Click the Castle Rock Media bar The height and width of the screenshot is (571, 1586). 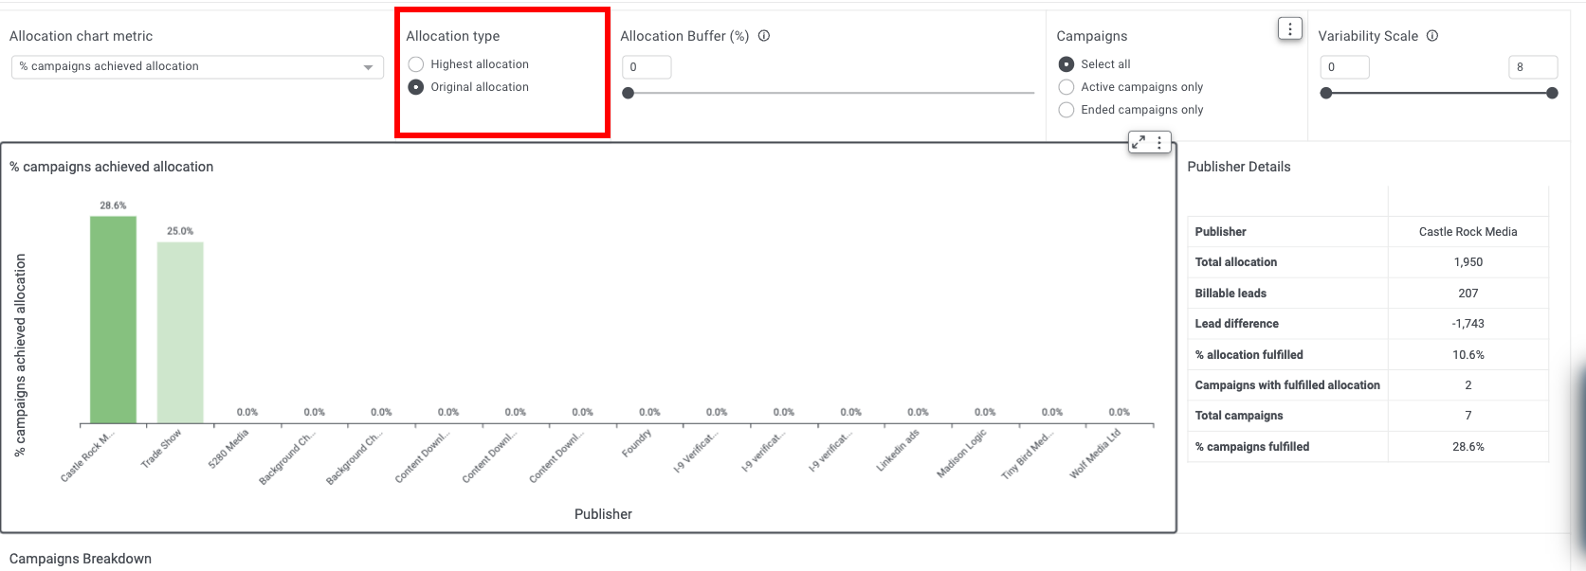(113, 320)
